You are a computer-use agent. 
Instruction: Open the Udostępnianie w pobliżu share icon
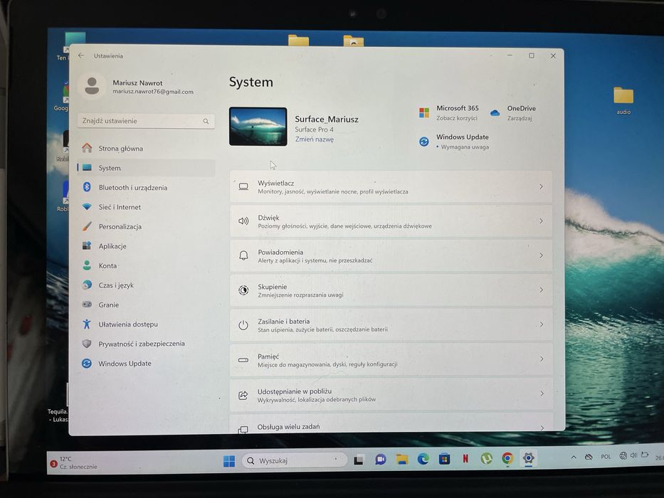(x=243, y=395)
